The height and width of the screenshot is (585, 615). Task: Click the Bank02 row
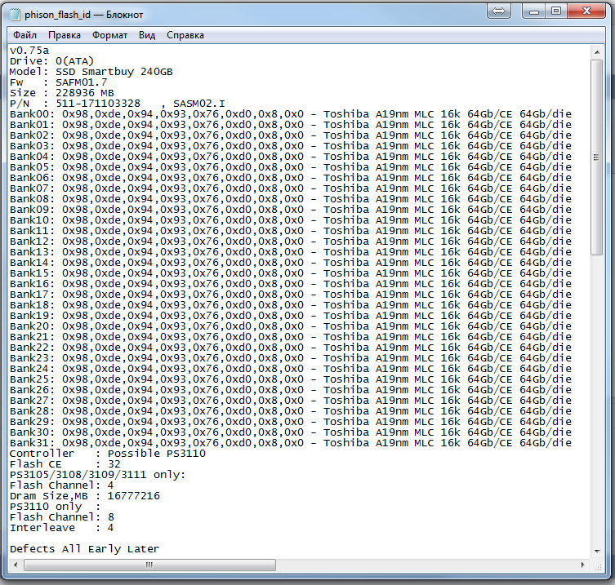click(291, 135)
